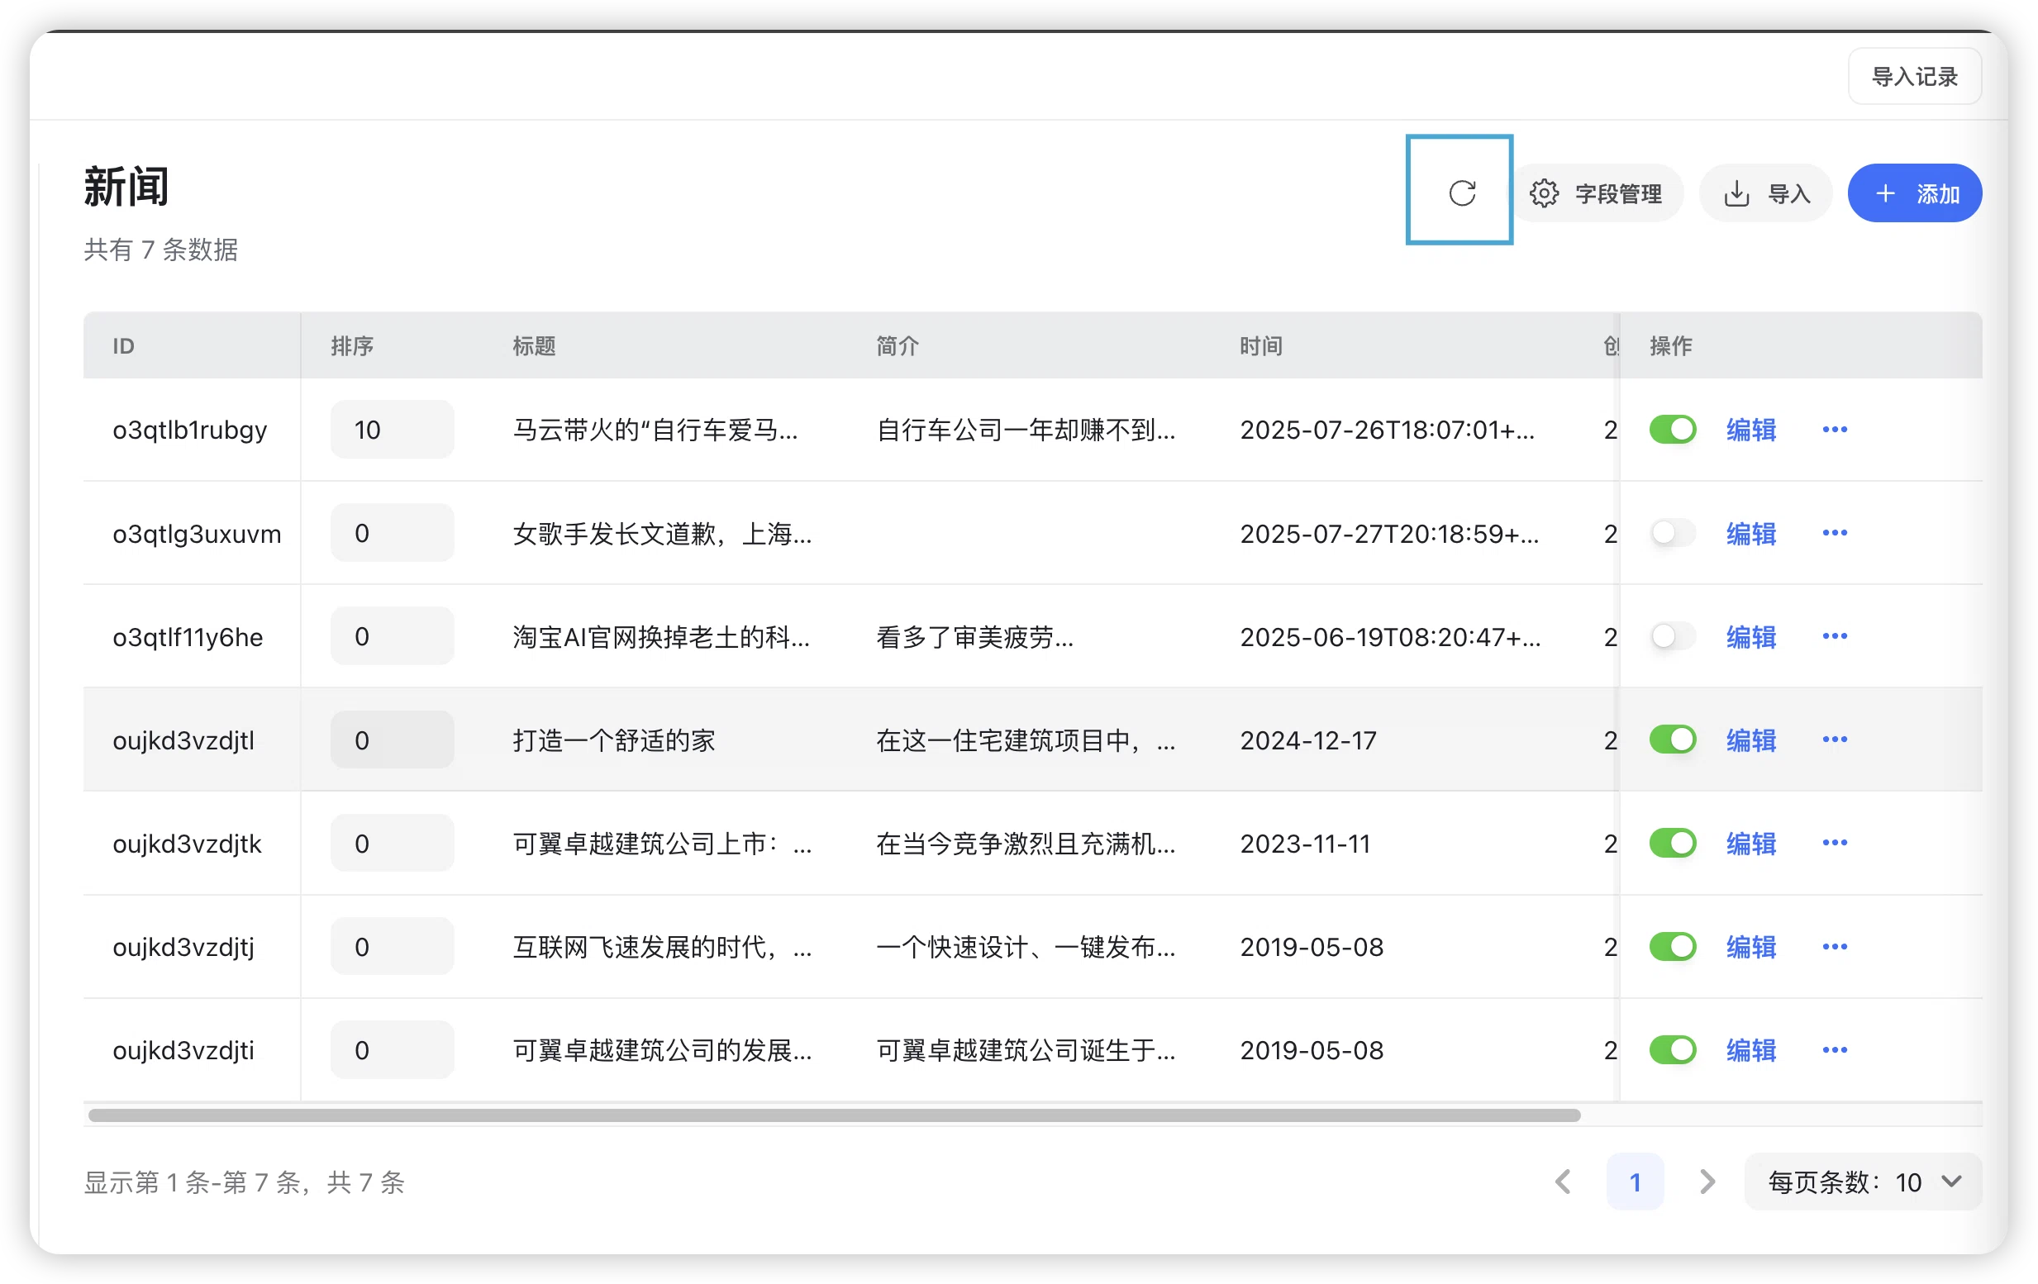Click the summary 可翼卓越建筑公司诞生于...
Viewport: 2038px width, 1284px height.
(x=1026, y=1050)
